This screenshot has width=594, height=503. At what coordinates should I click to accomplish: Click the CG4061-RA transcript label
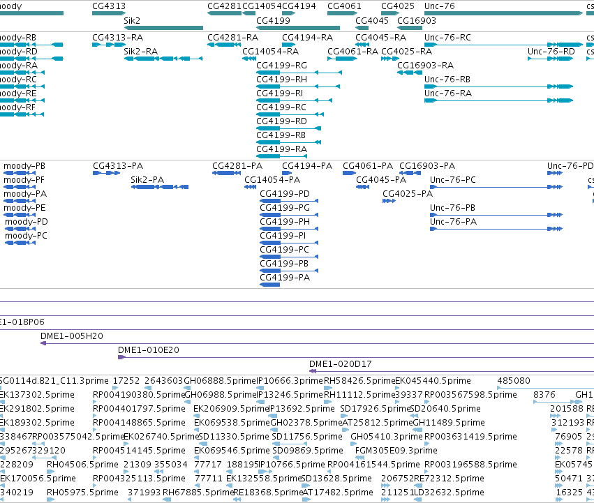352,52
